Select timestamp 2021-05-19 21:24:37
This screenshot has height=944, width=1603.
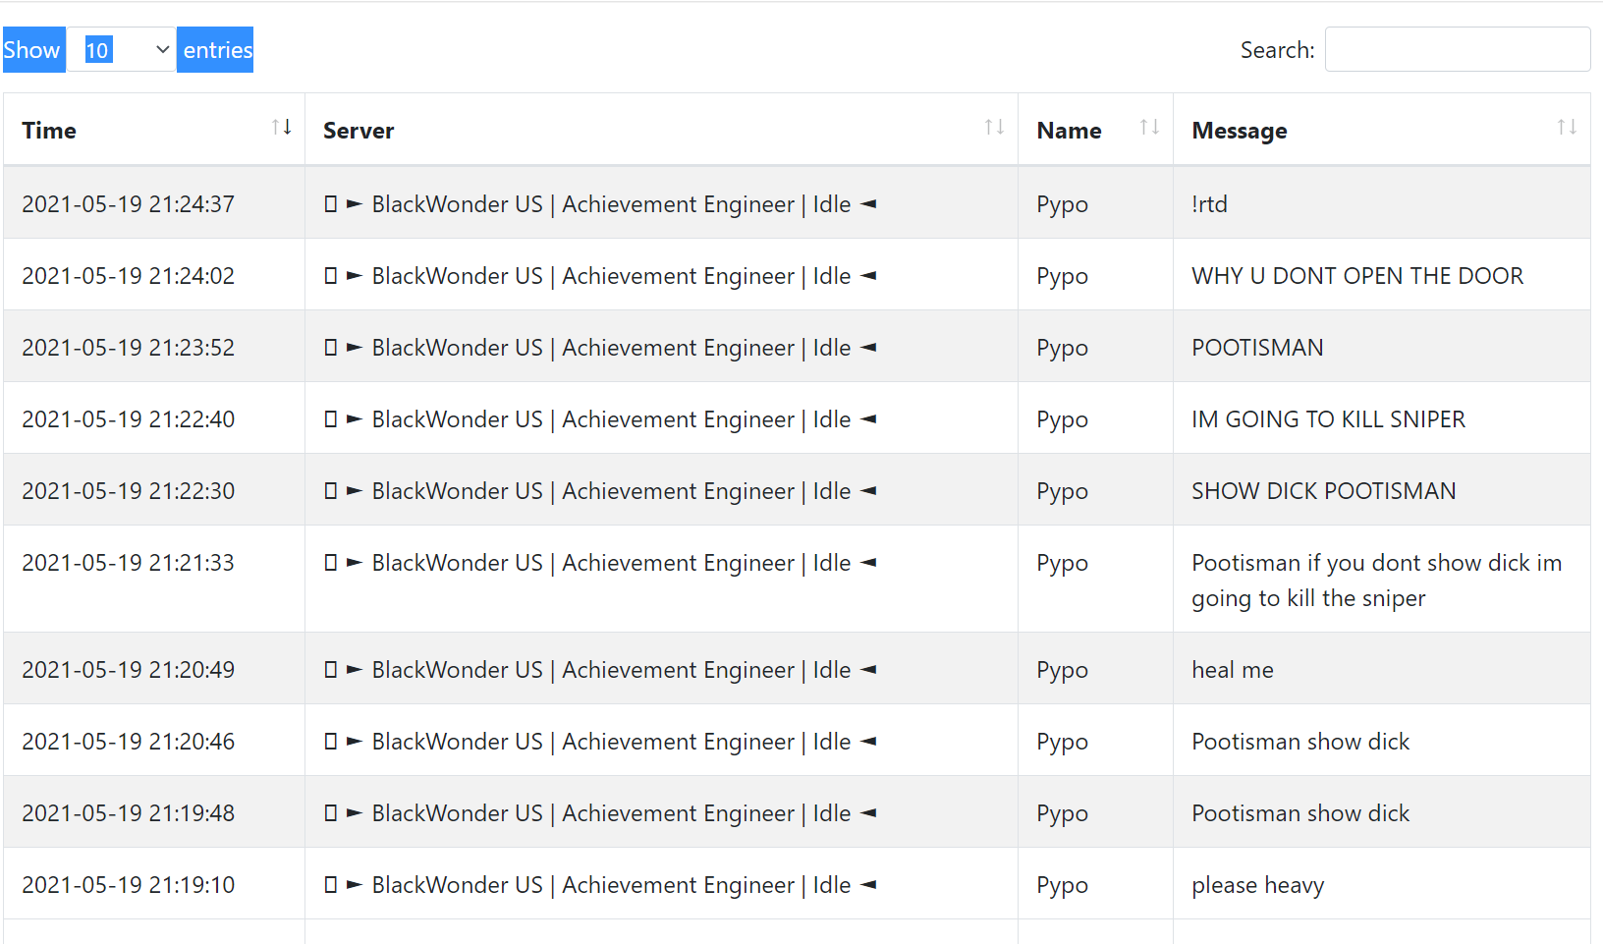[x=129, y=204]
